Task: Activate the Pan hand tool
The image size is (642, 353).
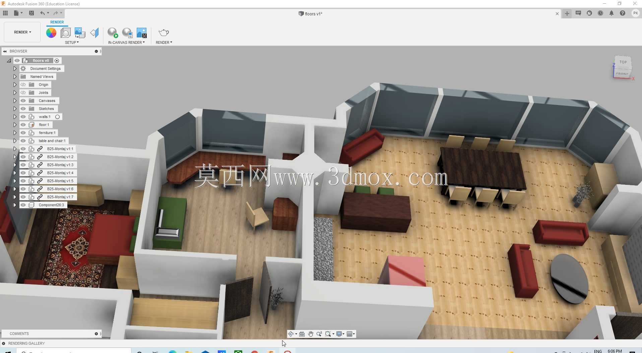Action: pos(311,334)
